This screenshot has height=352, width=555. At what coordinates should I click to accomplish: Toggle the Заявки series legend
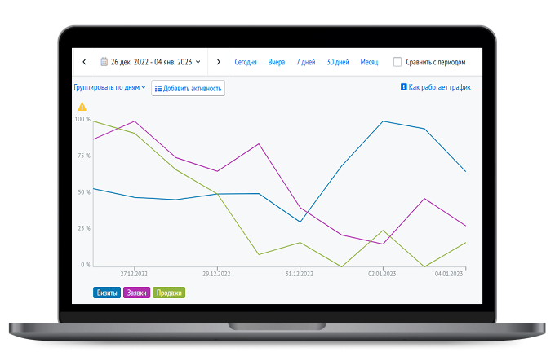(136, 293)
